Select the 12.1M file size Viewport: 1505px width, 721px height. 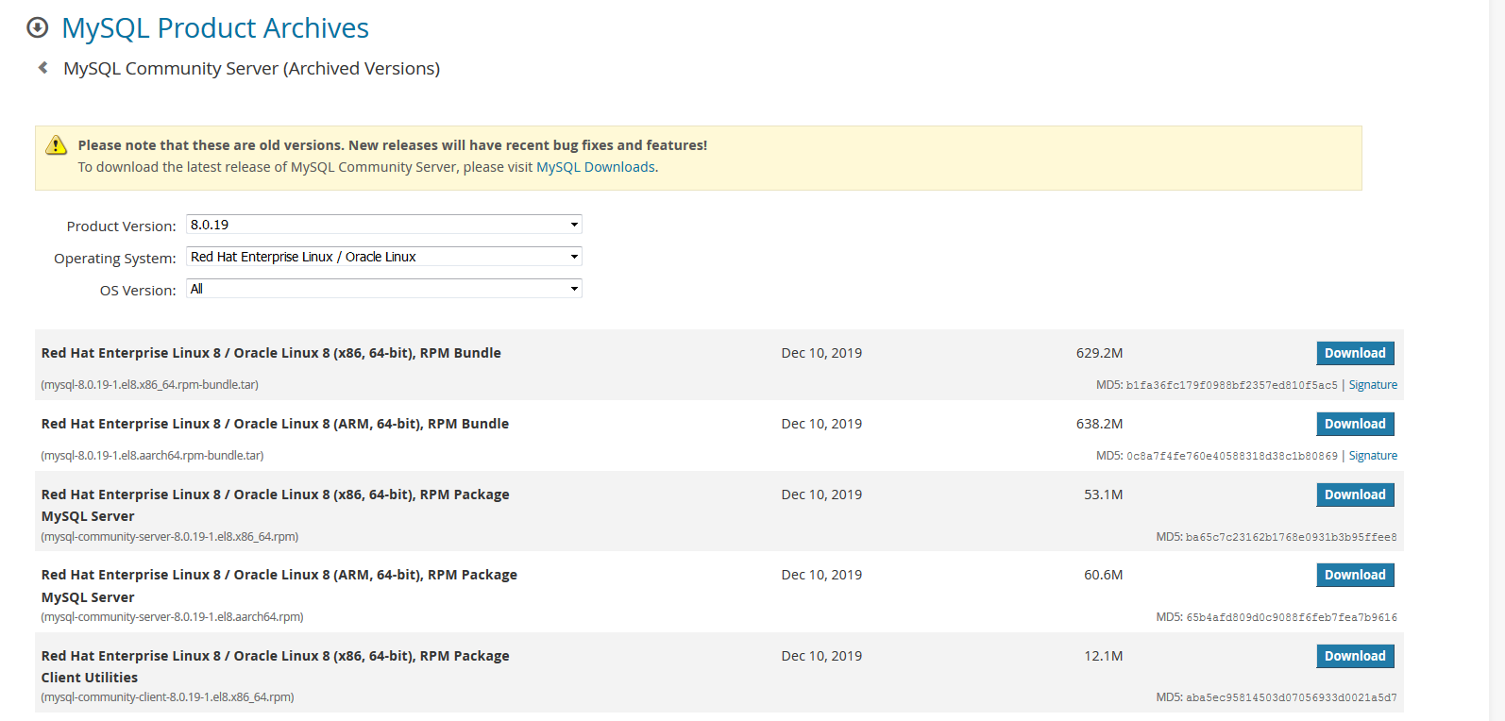tap(1103, 656)
